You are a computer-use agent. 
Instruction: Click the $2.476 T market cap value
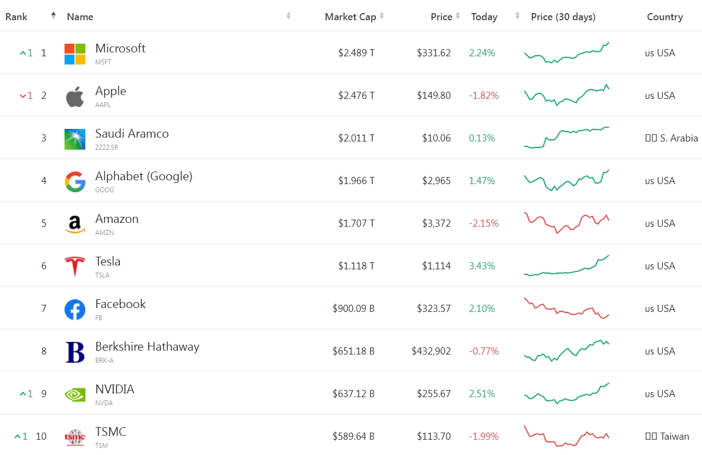356,96
